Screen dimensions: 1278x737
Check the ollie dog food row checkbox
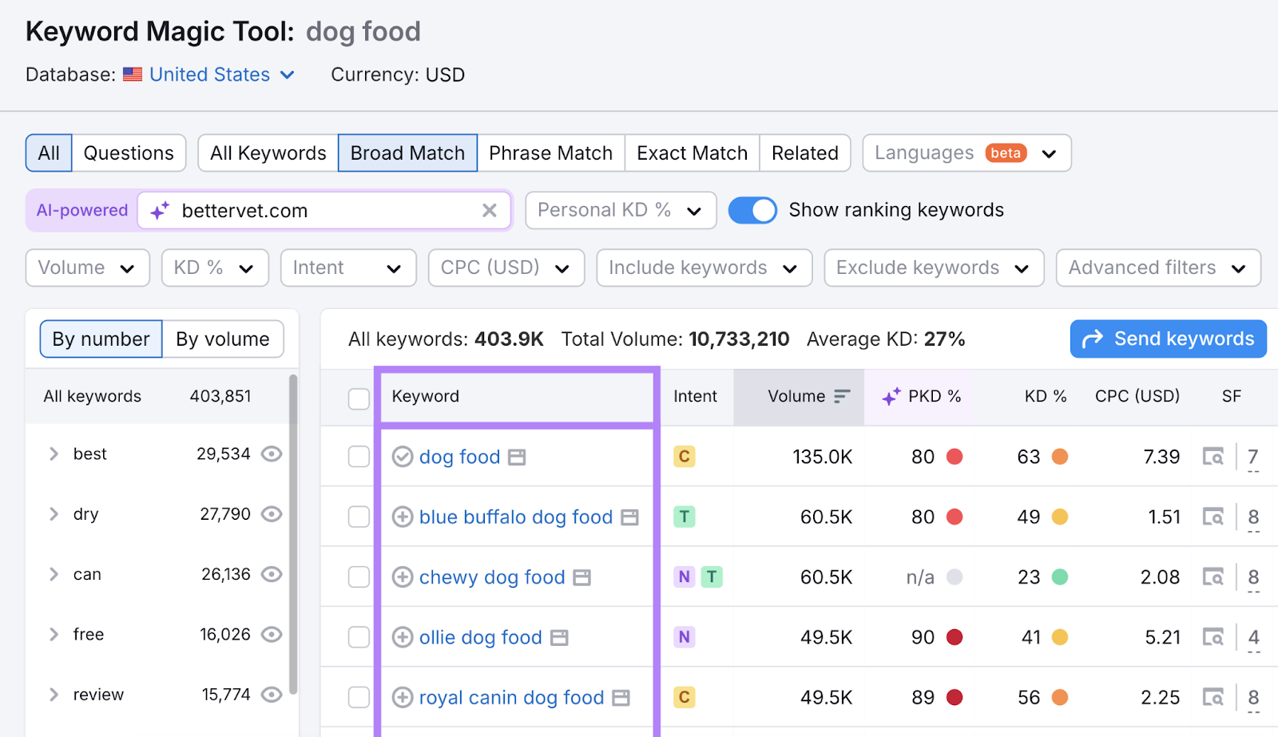pyautogui.click(x=359, y=637)
